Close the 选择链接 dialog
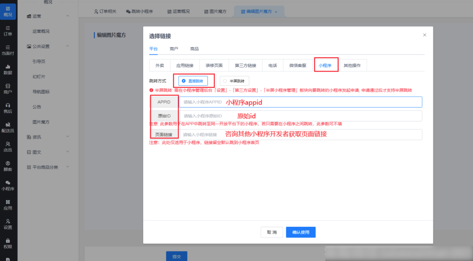Image resolution: width=473 pixels, height=261 pixels. pyautogui.click(x=424, y=35)
